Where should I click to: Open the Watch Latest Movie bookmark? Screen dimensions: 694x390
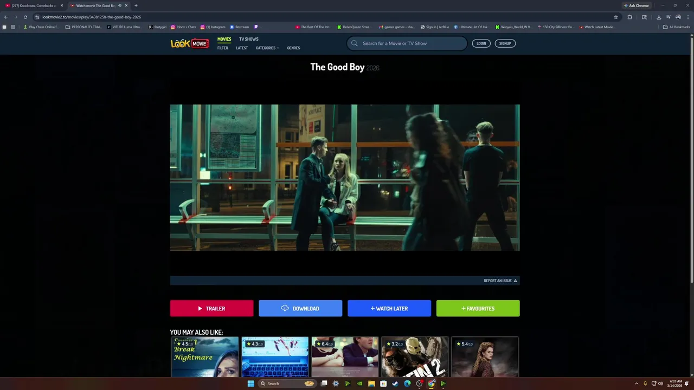coord(597,27)
